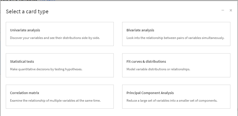Click the multiple variables relationship description
Viewport: 238px width, 116px height.
(x=55, y=101)
